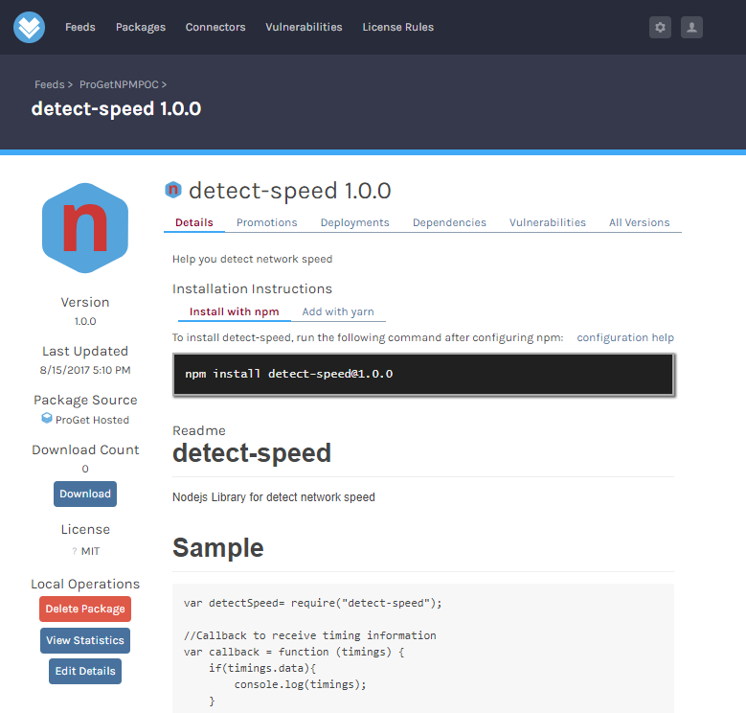The width and height of the screenshot is (746, 713).
Task: Click the ProGet logo in header
Action: [30, 27]
